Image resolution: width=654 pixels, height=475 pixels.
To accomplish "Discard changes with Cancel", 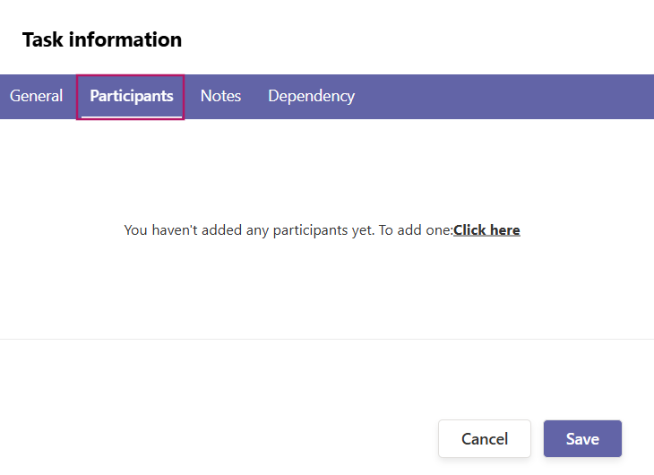I will (x=485, y=439).
